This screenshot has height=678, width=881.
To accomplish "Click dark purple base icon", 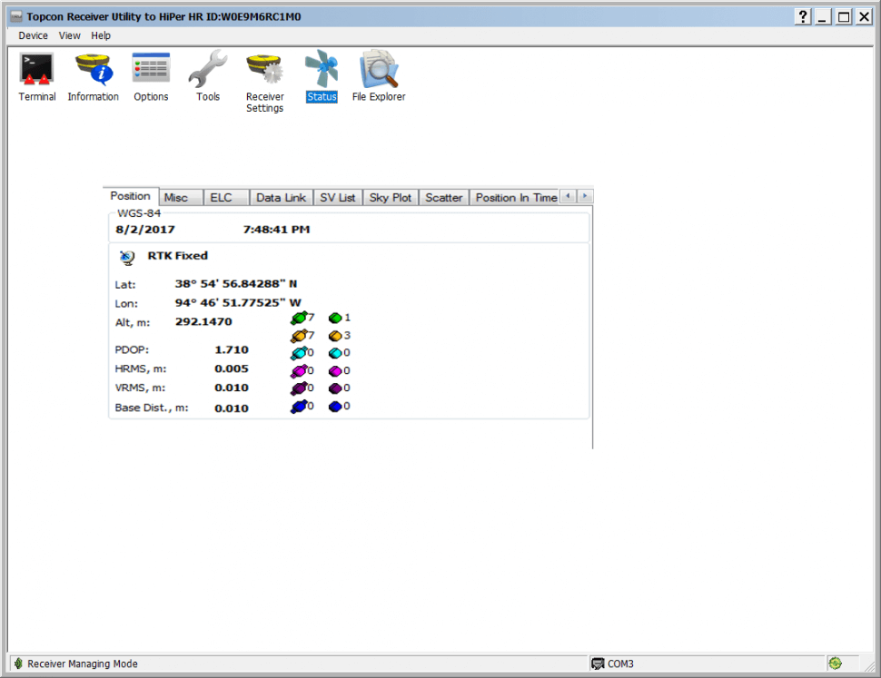I will click(335, 388).
